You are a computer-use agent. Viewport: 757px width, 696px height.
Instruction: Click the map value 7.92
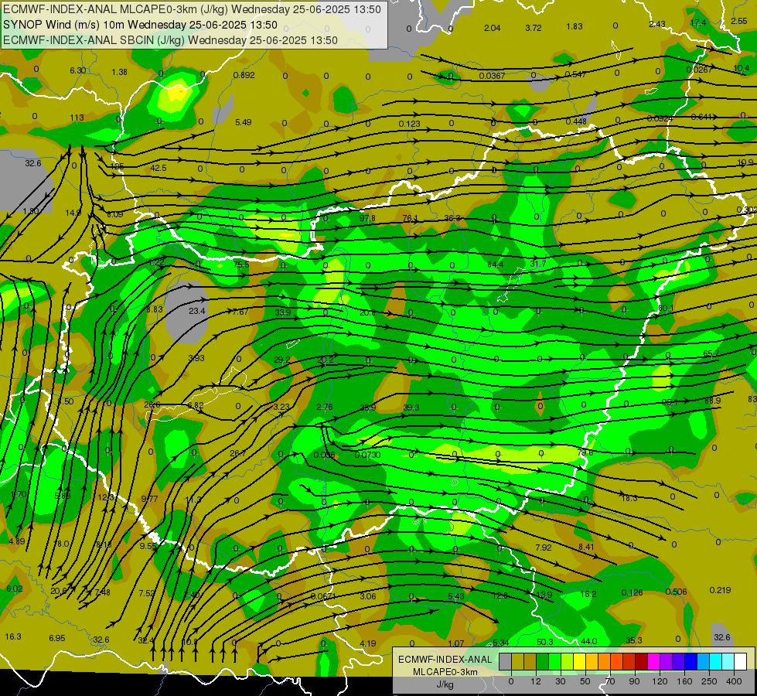point(544,548)
